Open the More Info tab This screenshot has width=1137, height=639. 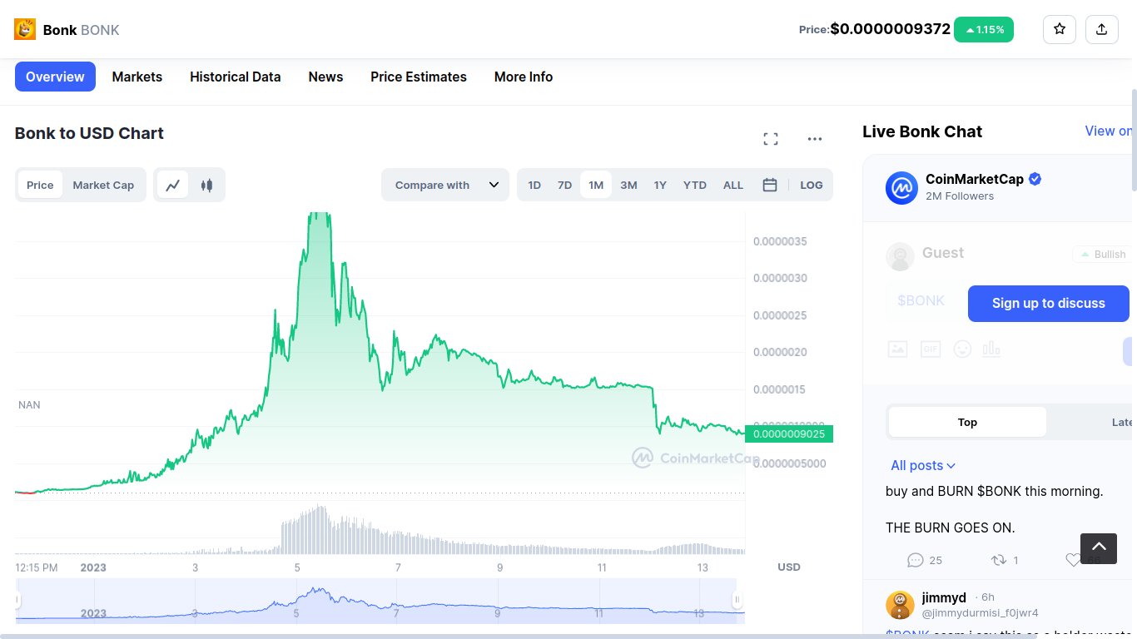pos(524,77)
